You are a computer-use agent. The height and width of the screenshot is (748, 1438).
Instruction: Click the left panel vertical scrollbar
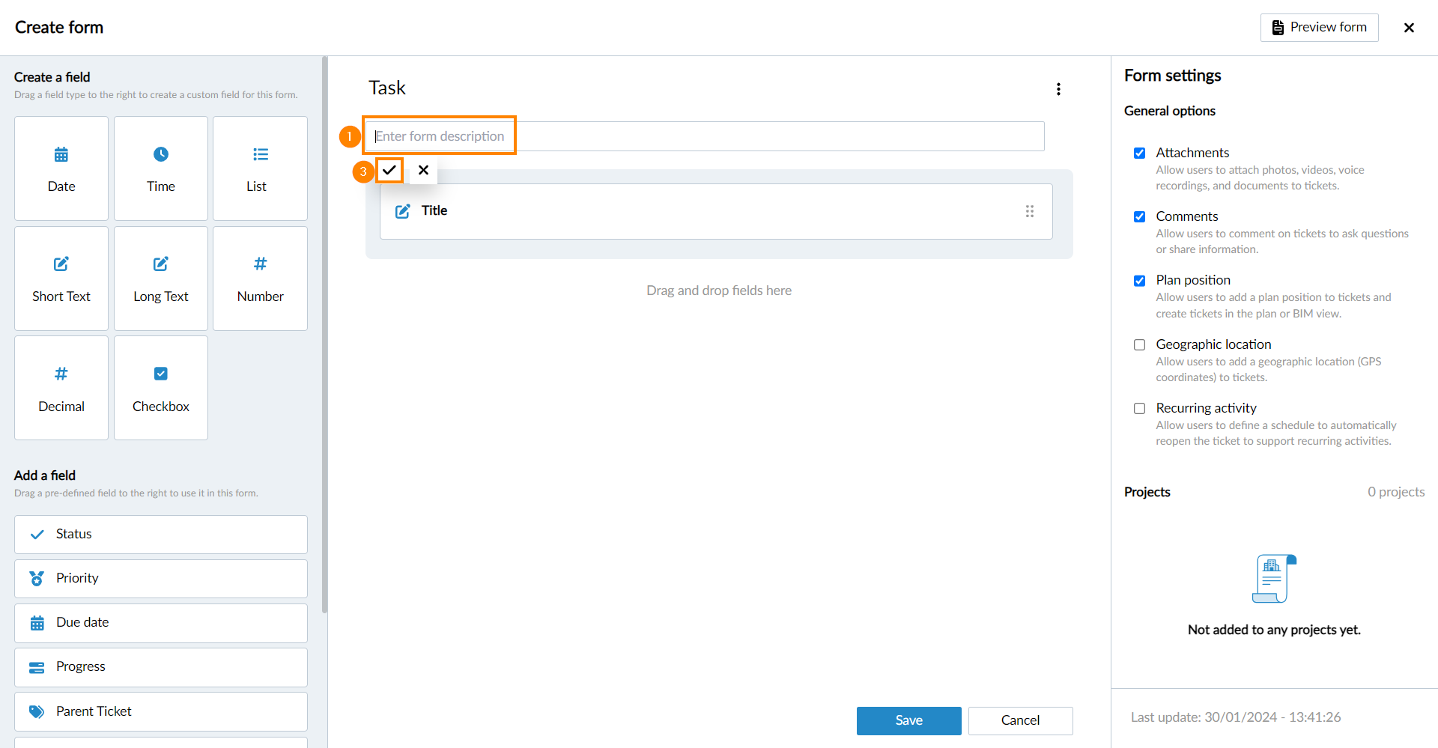[x=324, y=337]
